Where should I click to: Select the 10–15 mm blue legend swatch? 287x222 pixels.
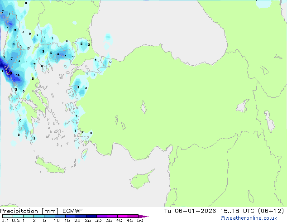click(x=60, y=216)
